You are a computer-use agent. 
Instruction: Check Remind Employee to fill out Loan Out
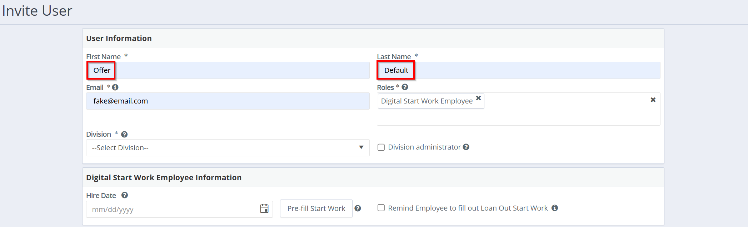pos(381,208)
